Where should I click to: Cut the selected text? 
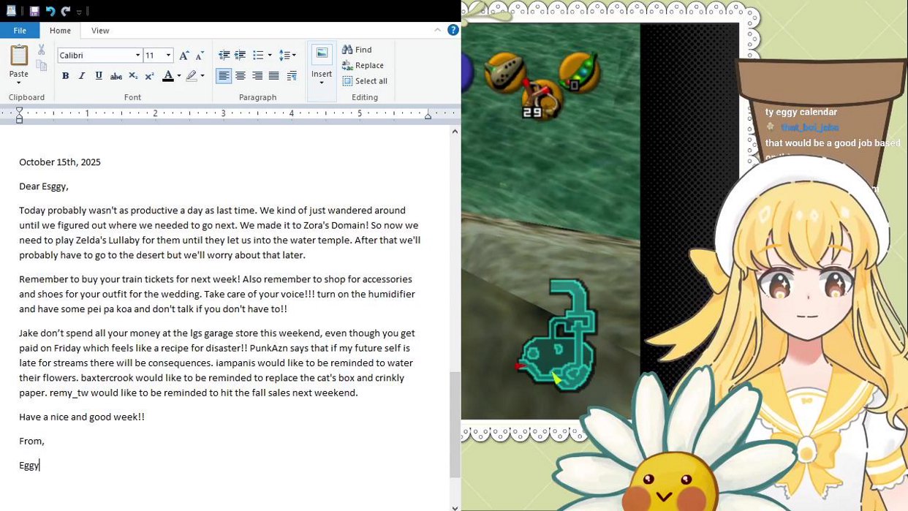pos(42,50)
